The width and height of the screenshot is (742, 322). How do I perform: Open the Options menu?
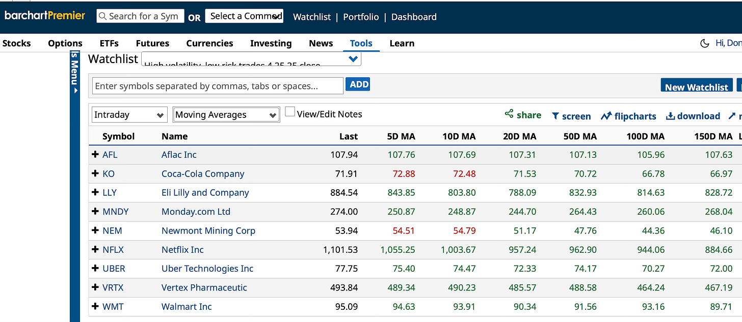point(65,43)
